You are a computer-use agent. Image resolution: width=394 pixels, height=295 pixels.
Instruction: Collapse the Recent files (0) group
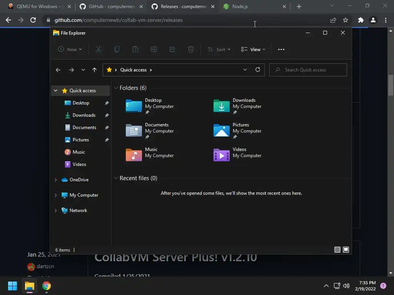point(116,178)
